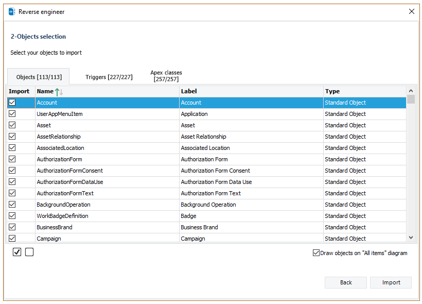
Task: Untick the BusinessBrand import checkbox
Action: point(12,227)
